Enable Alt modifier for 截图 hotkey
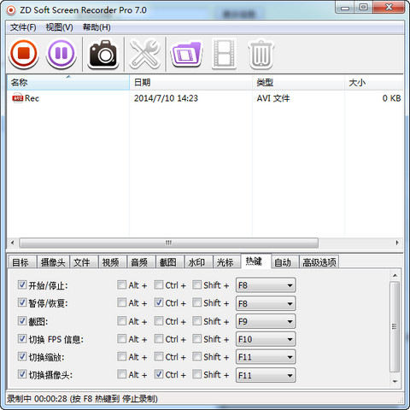Image resolution: width=410 pixels, height=410 pixels. click(x=122, y=321)
